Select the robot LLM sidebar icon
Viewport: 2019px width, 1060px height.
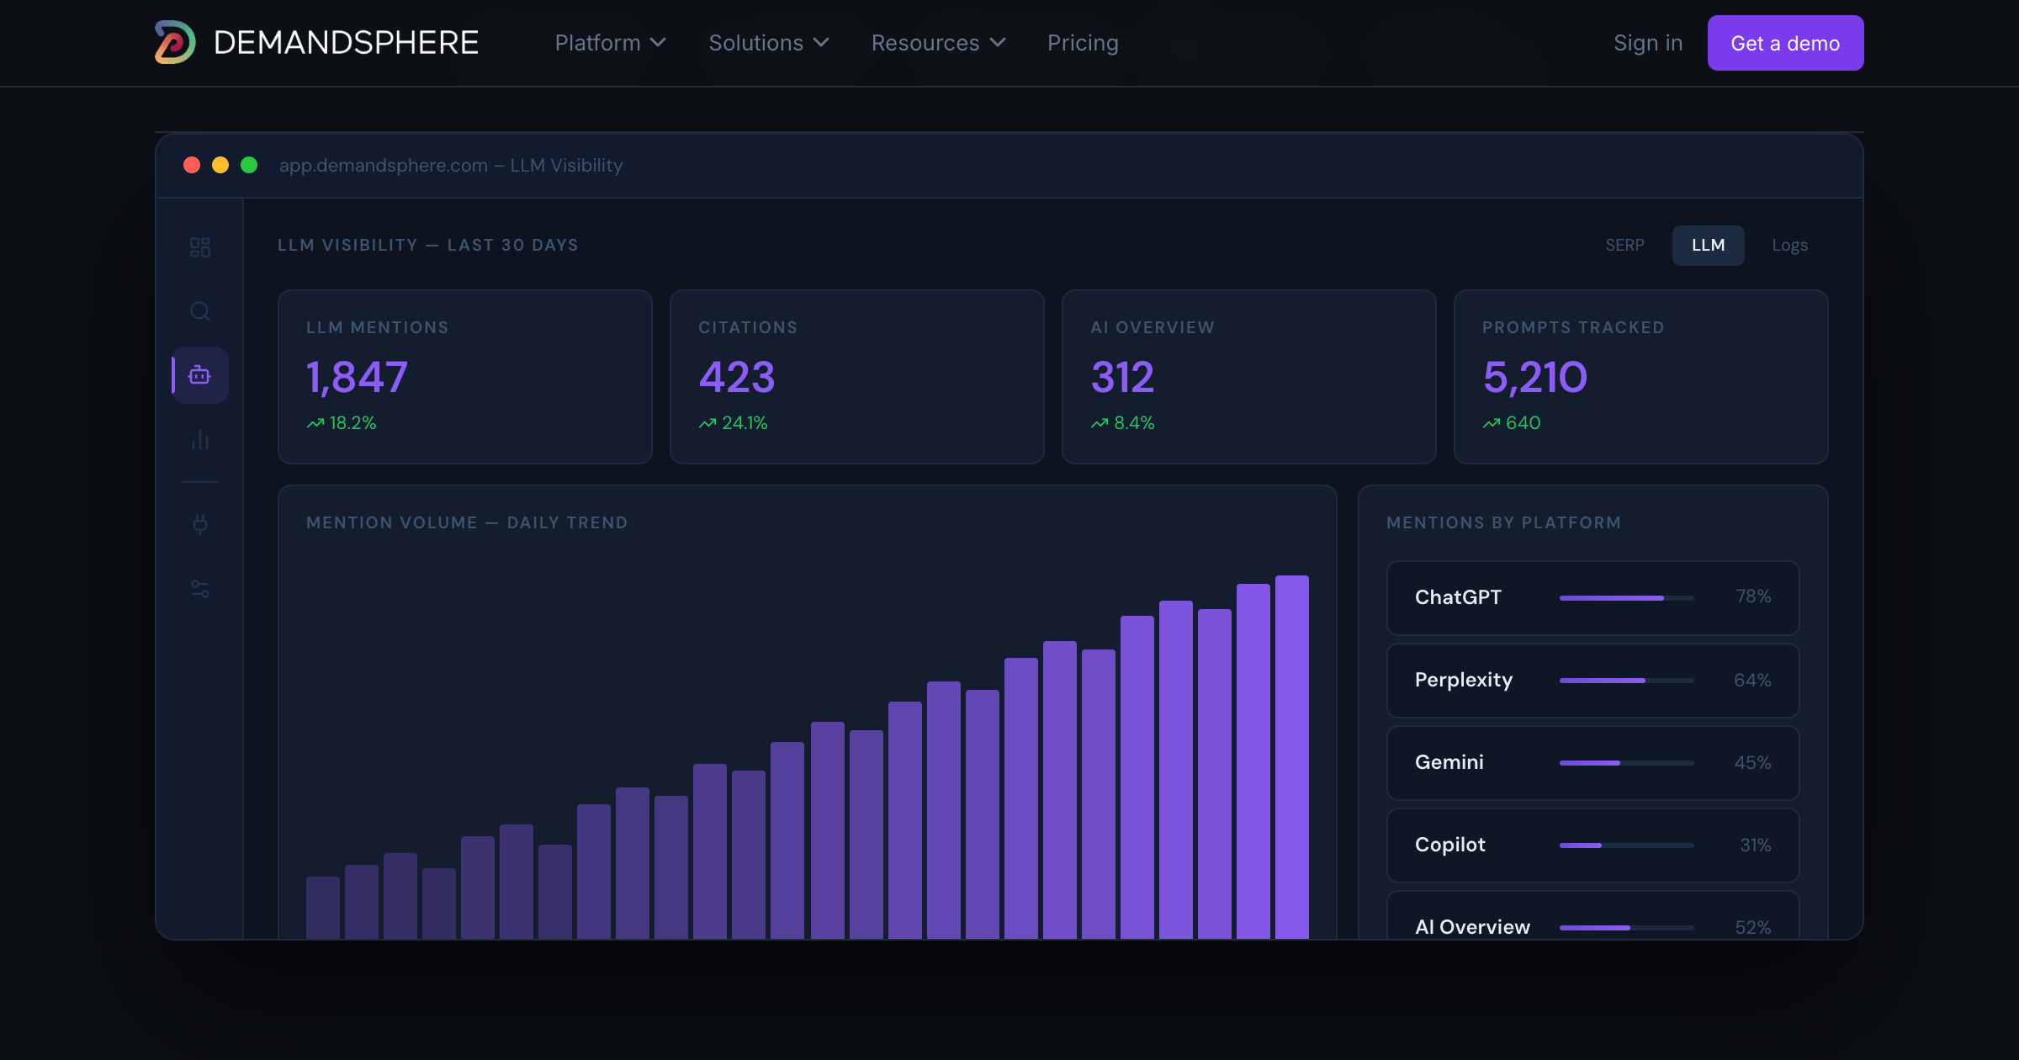click(200, 375)
